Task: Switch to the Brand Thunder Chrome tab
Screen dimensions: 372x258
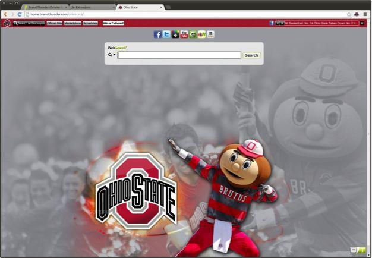Action: pyautogui.click(x=43, y=7)
